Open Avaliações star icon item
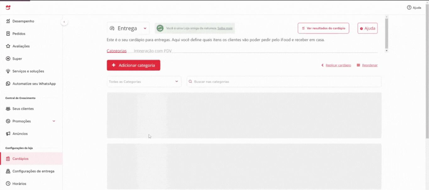 [x=21, y=46]
